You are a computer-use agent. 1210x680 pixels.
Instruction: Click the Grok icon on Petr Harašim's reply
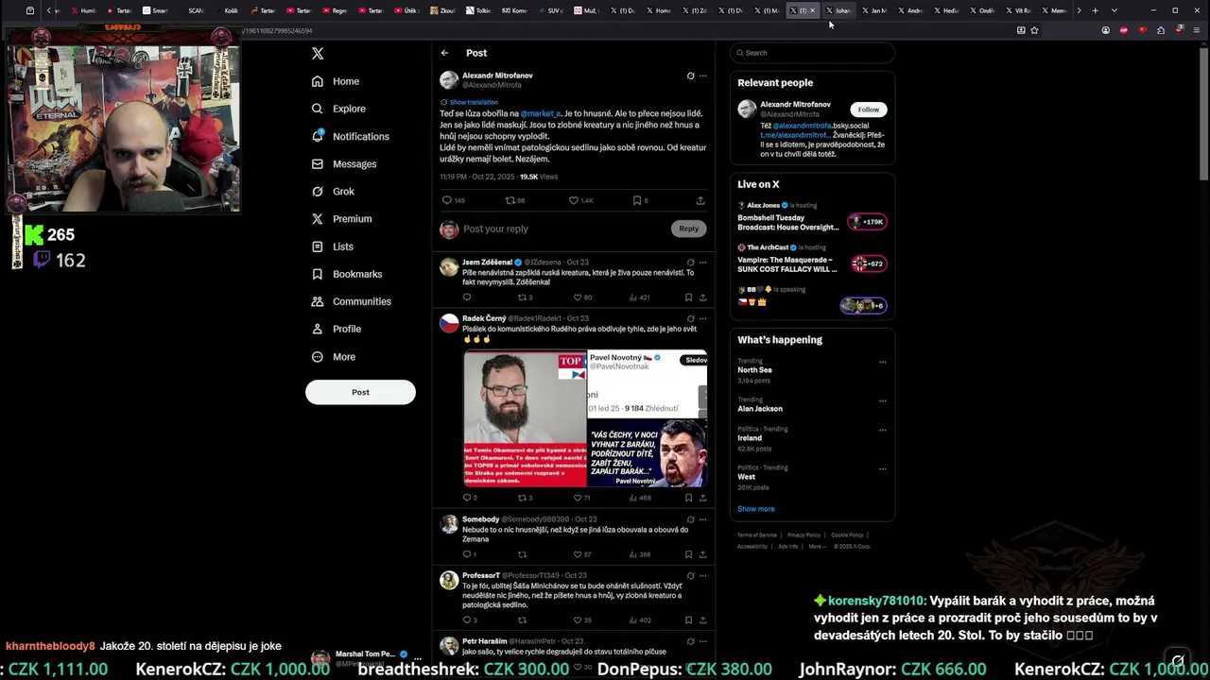[x=690, y=641]
